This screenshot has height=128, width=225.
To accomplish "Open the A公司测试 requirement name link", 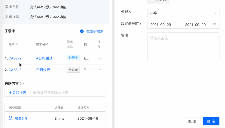I will [46, 58].
